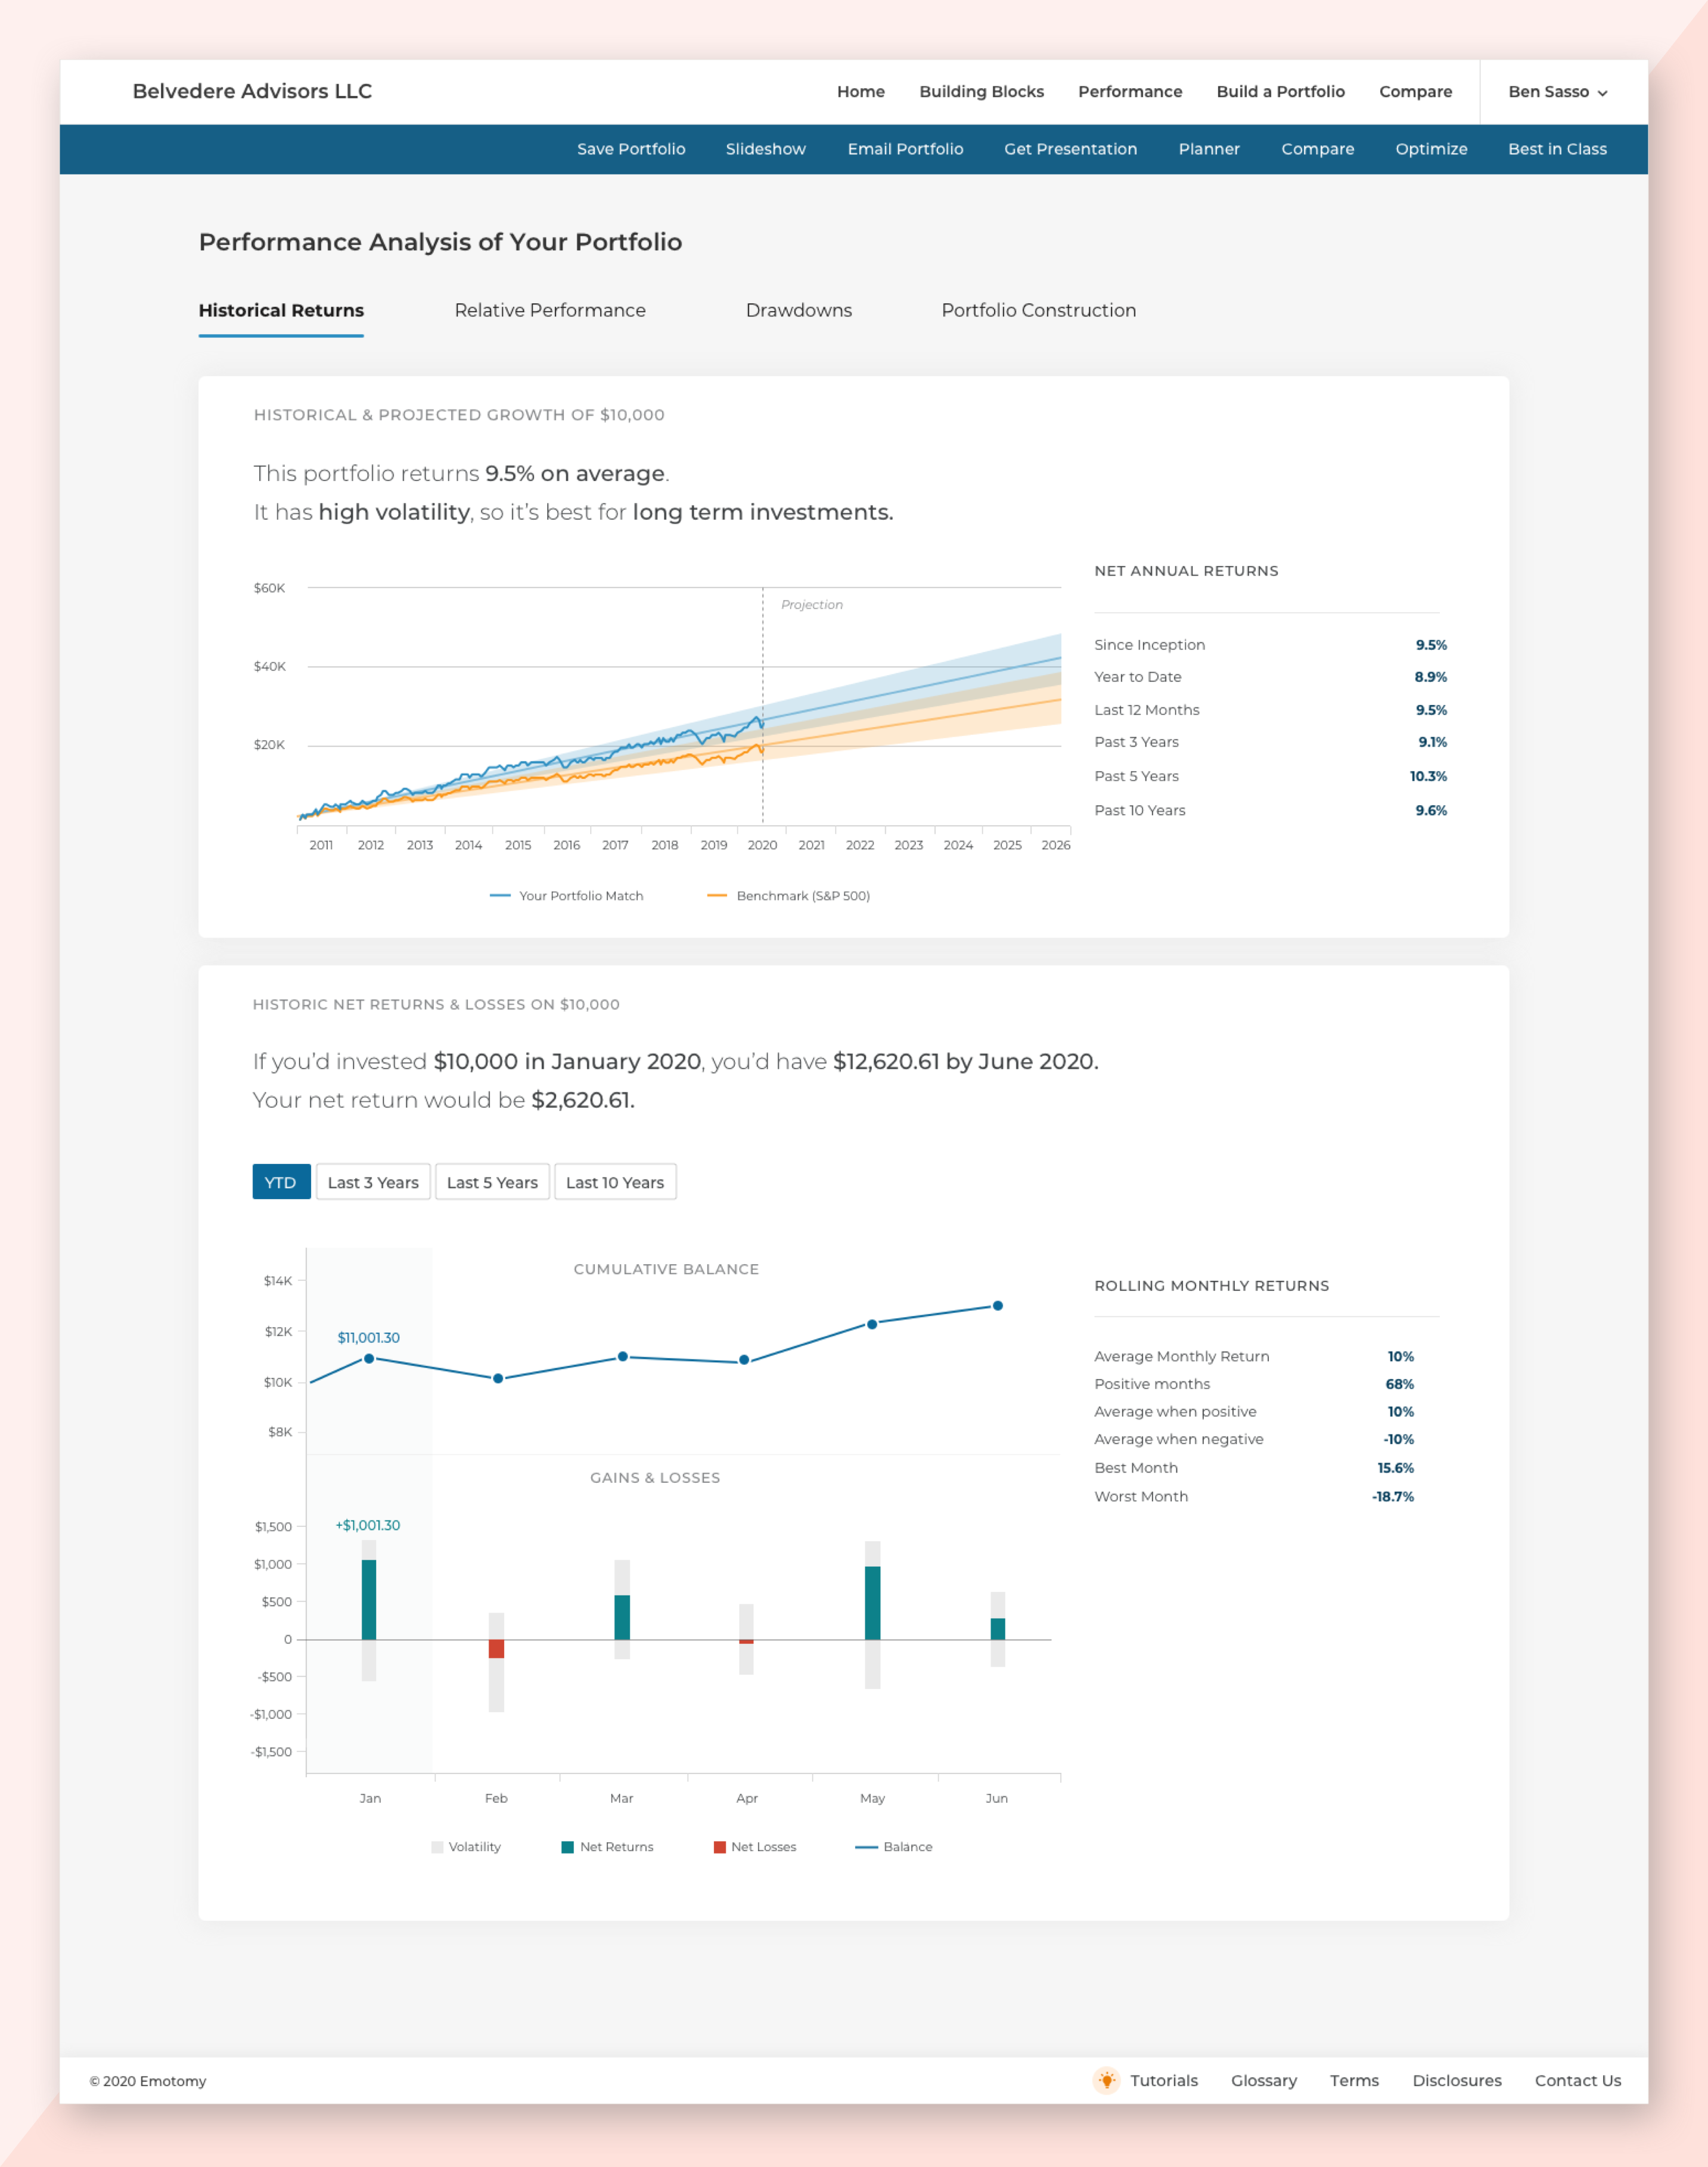Toggle Volatility legend swatch
1708x2167 pixels.
point(437,1847)
